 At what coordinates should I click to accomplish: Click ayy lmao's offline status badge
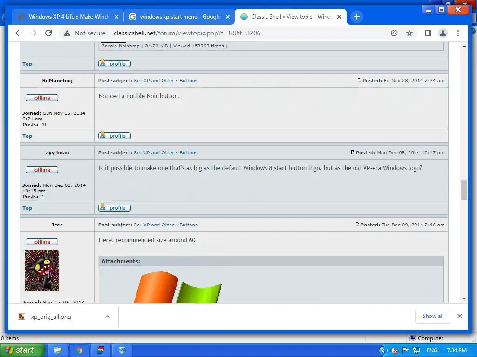coord(42,170)
